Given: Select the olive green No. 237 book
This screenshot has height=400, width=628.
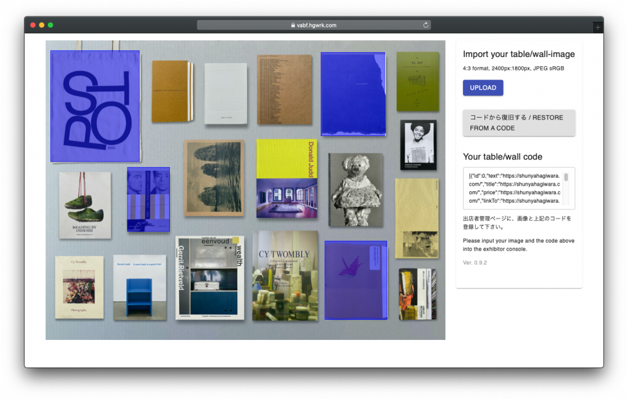Looking at the screenshot, I should pos(418,81).
